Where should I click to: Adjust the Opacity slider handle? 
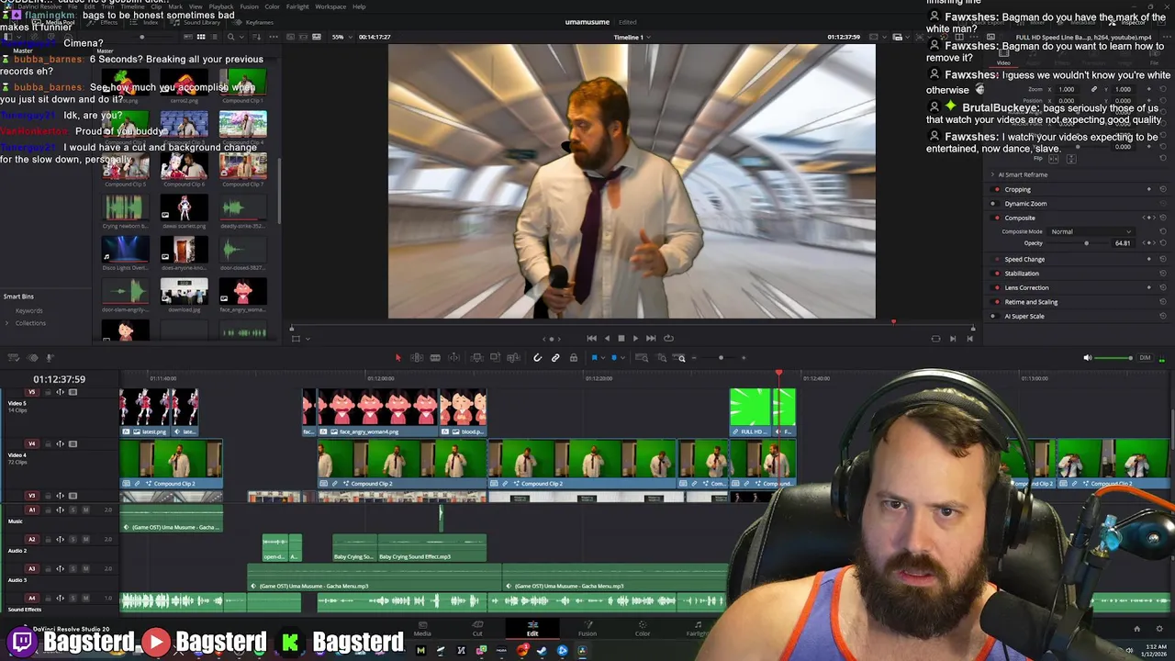(x=1087, y=243)
